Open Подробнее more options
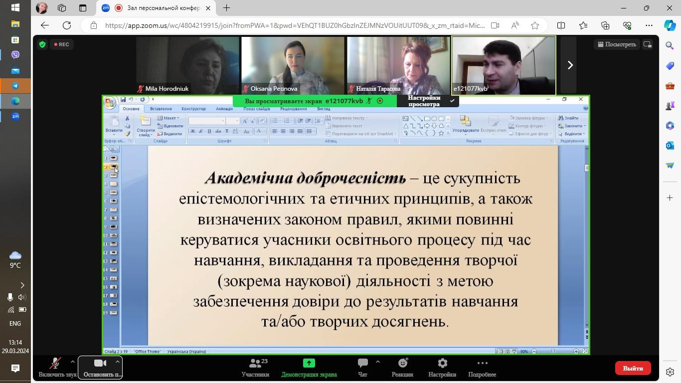Image resolution: width=681 pixels, height=383 pixels. point(482,368)
